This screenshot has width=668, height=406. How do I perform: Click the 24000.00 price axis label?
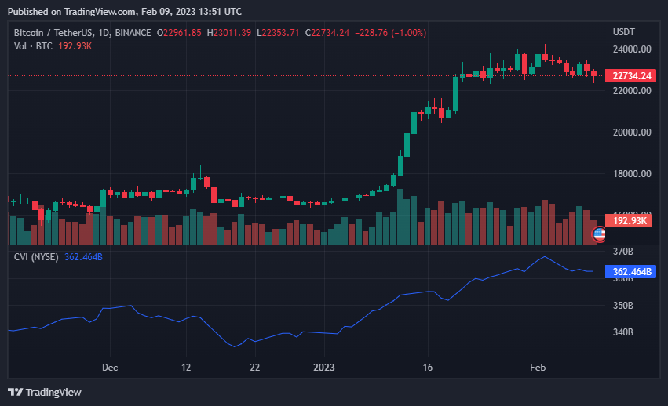[x=632, y=49]
